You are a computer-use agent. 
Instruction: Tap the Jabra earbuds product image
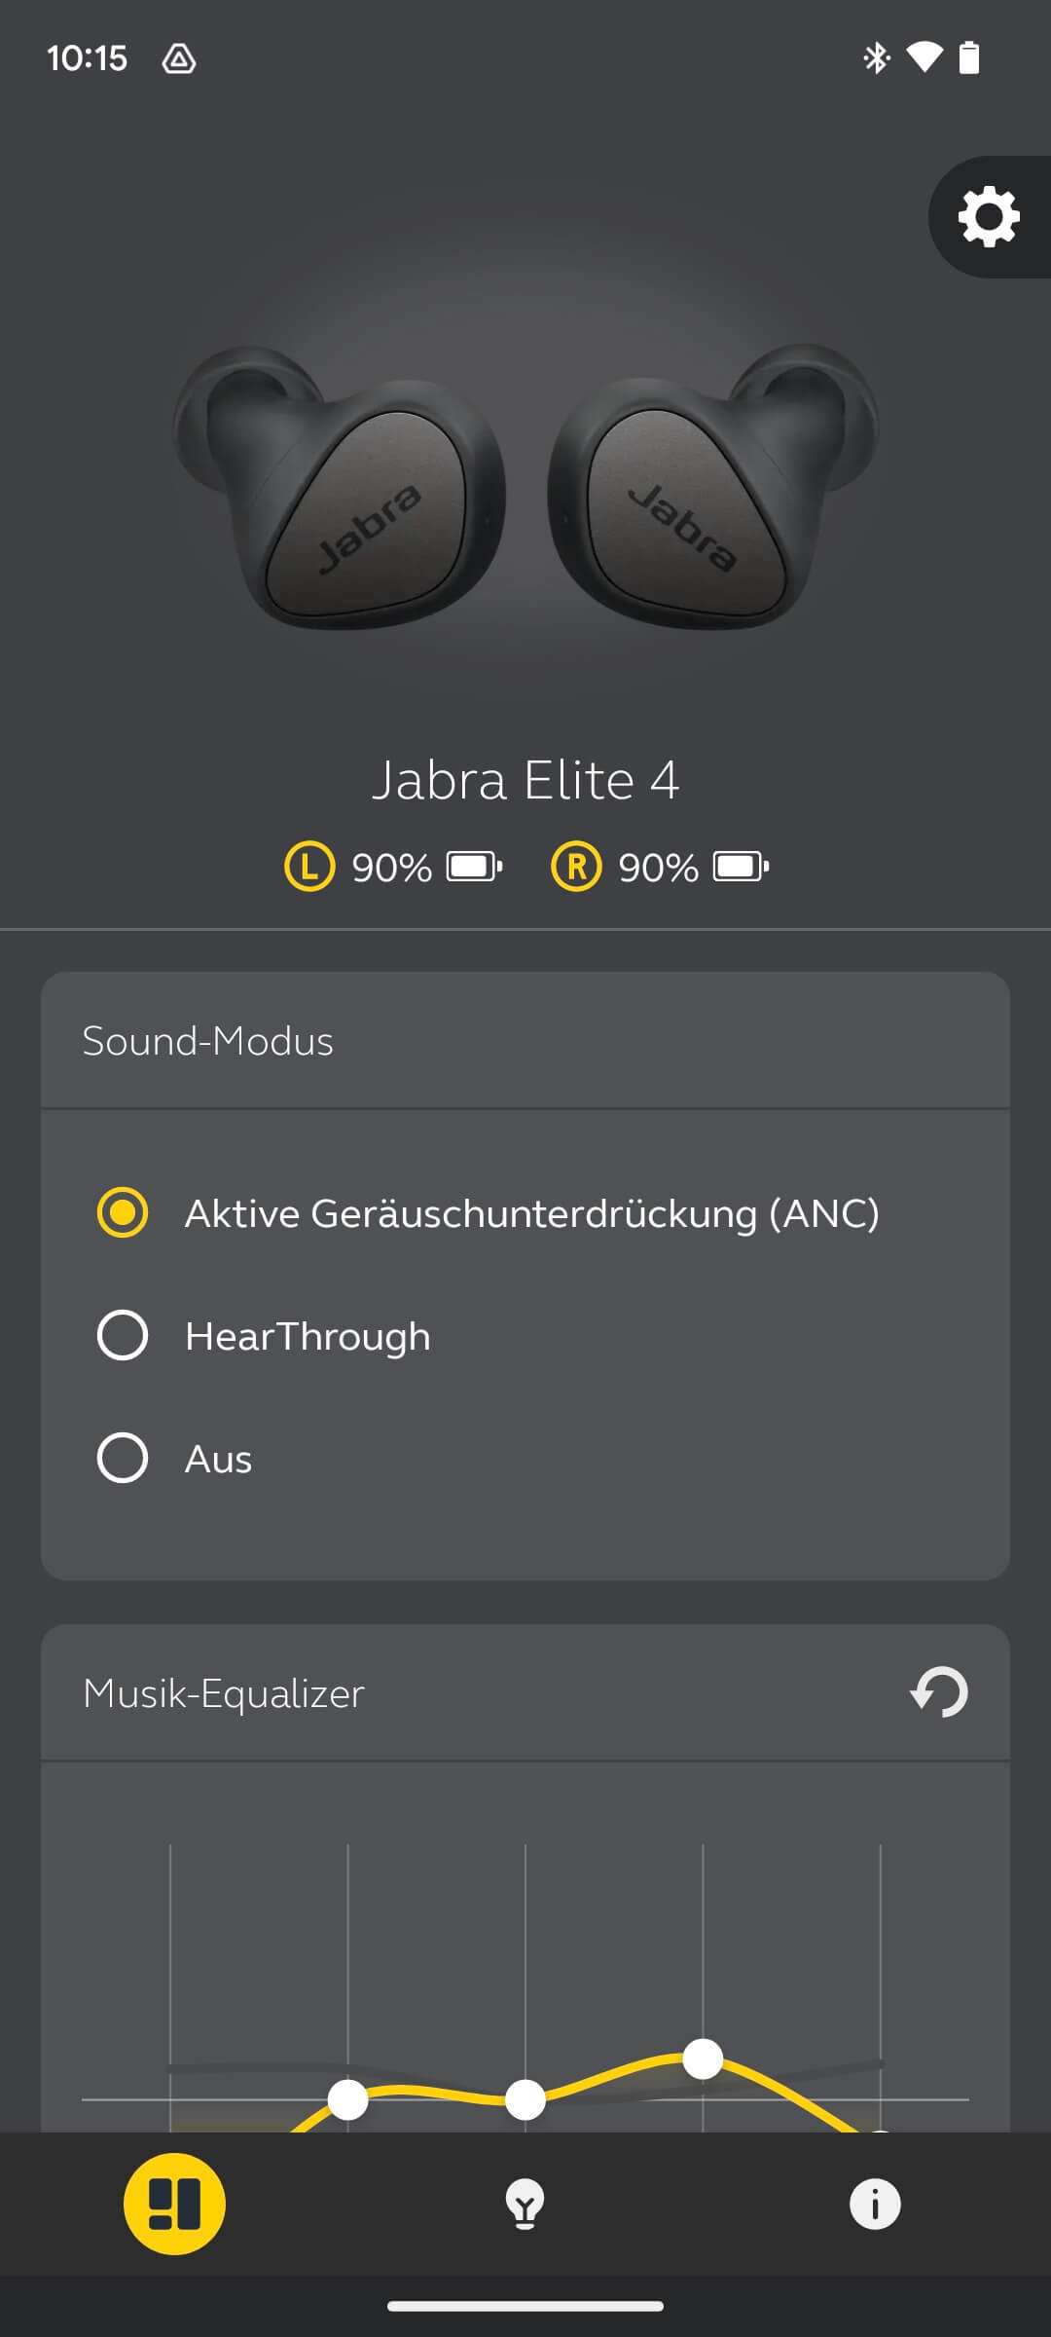(x=525, y=487)
